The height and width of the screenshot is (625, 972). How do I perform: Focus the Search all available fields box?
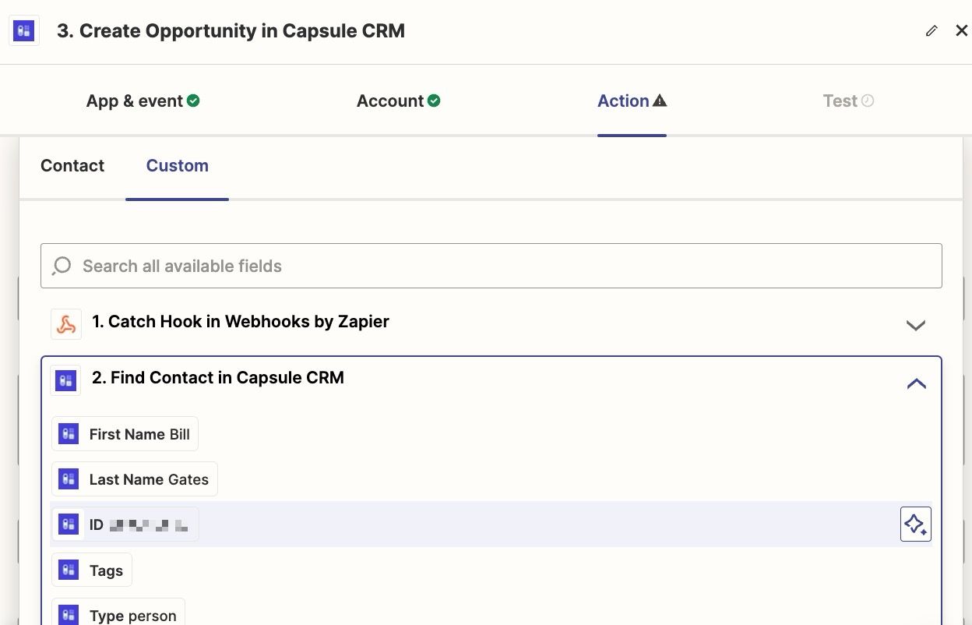click(x=491, y=266)
